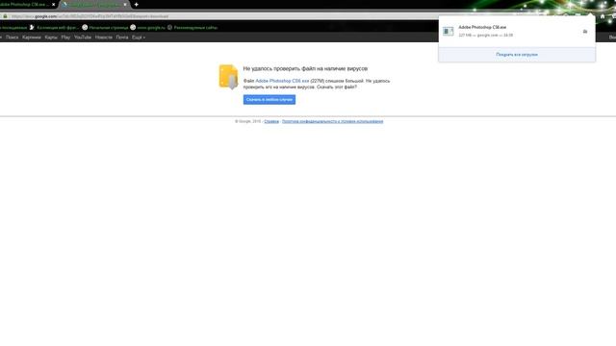
Task: Open the web fragments collection bookmark
Action: (x=54, y=28)
